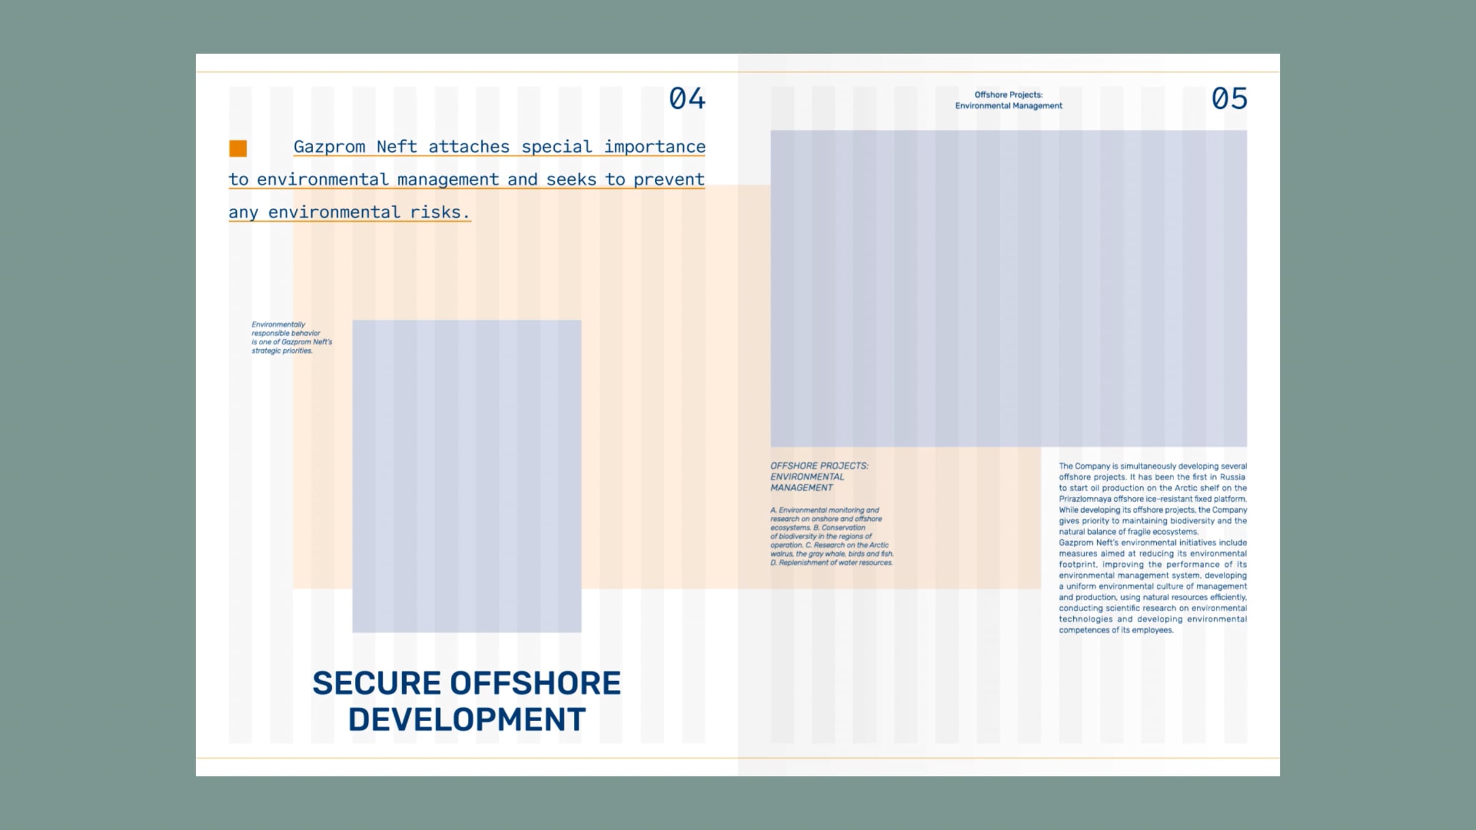
Task: Click the 'Offshore Projects: Environmental Management' page header
Action: (1008, 100)
